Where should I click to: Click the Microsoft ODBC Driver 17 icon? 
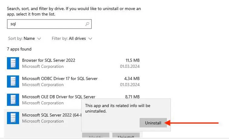click(13, 82)
